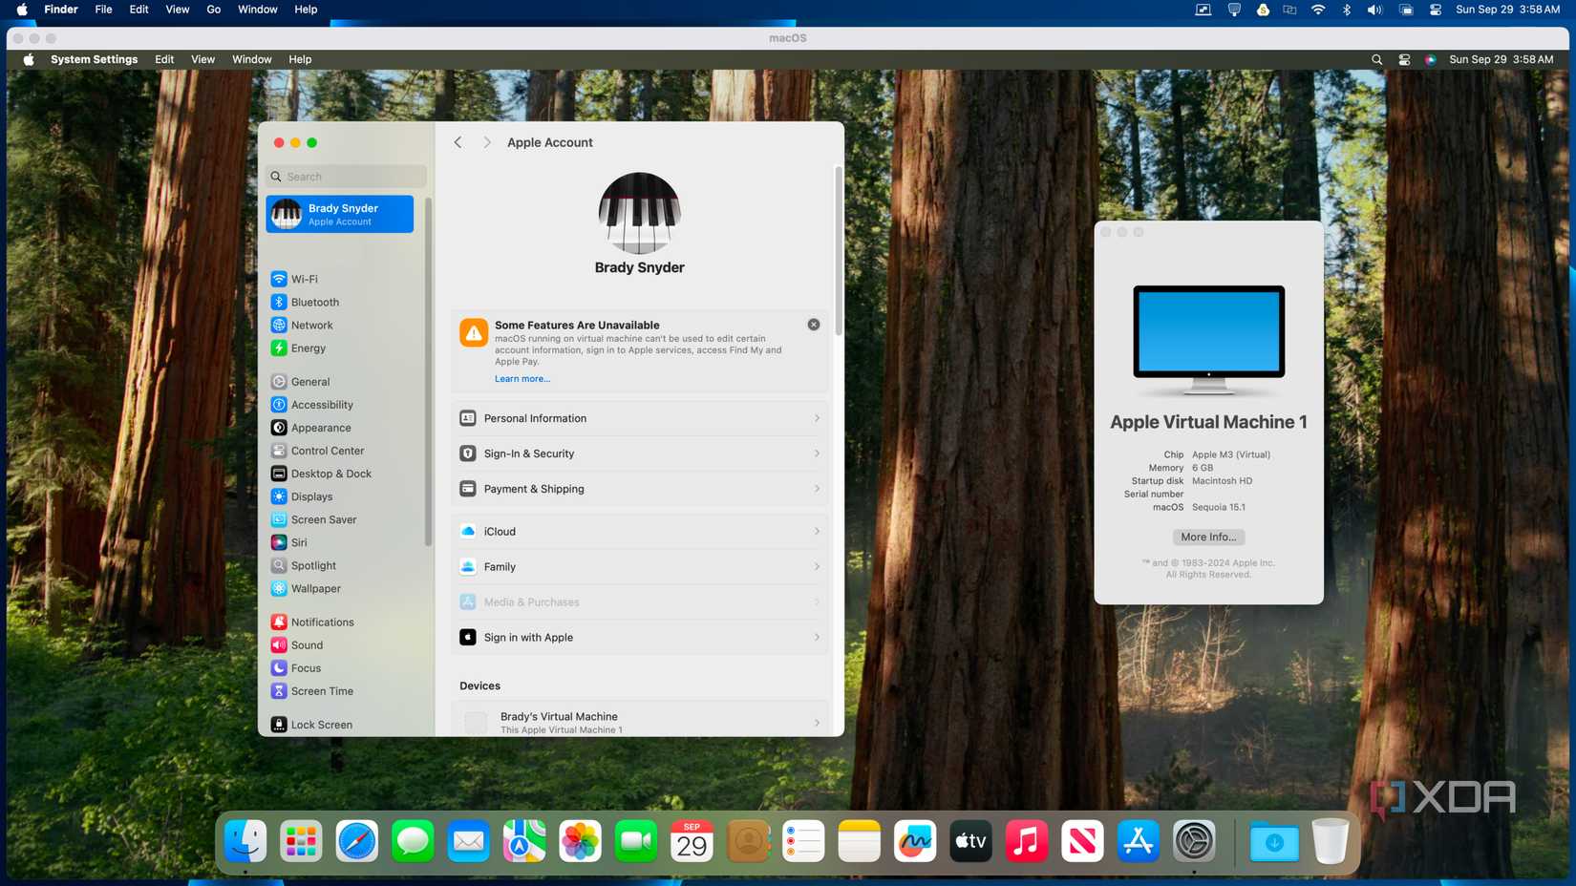Open host Wi-Fi status menu
The width and height of the screenshot is (1576, 886).
coord(1318,10)
